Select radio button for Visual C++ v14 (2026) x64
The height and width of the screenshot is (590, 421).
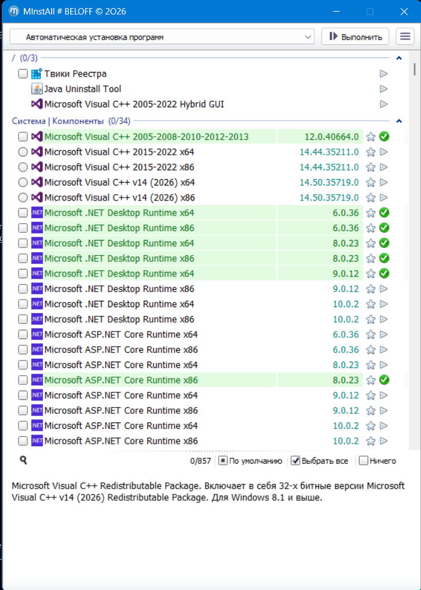(23, 183)
